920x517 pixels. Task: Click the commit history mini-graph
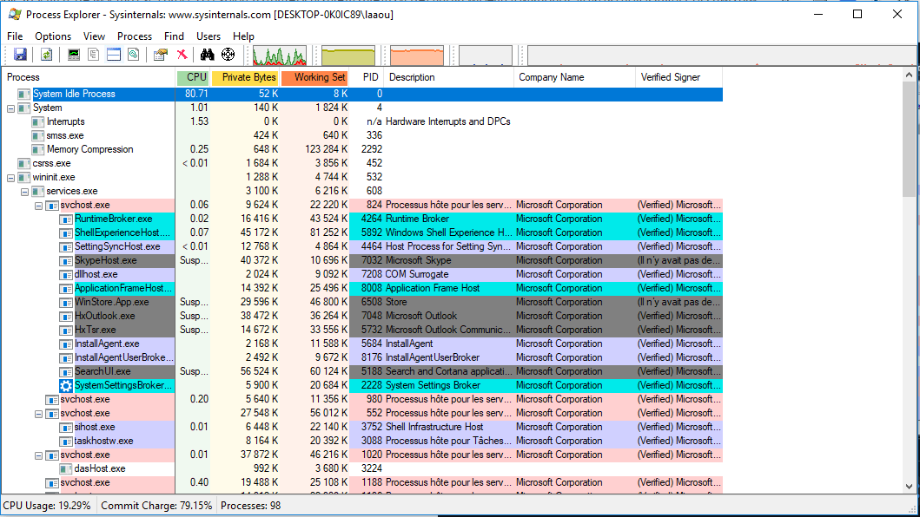pos(347,54)
